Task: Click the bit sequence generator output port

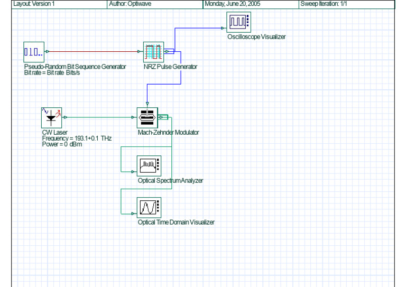Action: (47, 51)
